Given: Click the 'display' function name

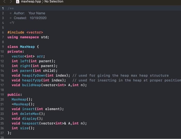Looking at the screenshot, I should (29, 119).
